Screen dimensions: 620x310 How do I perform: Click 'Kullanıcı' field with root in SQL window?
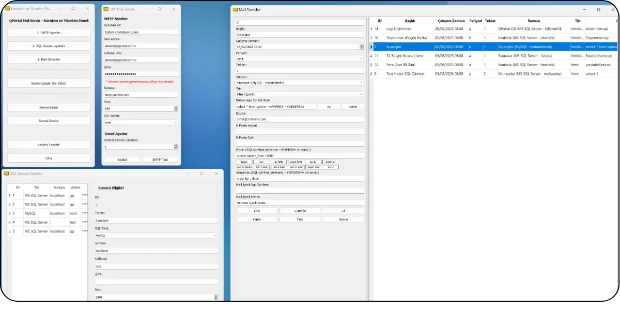pyautogui.click(x=157, y=267)
